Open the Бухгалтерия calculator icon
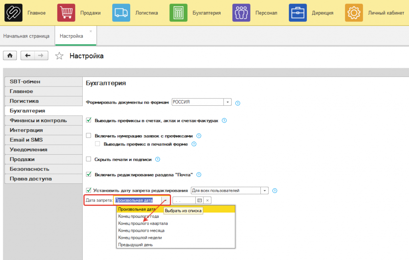 point(179,13)
